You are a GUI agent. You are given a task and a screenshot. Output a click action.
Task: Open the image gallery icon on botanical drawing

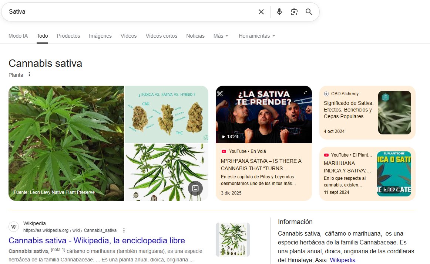195,188
